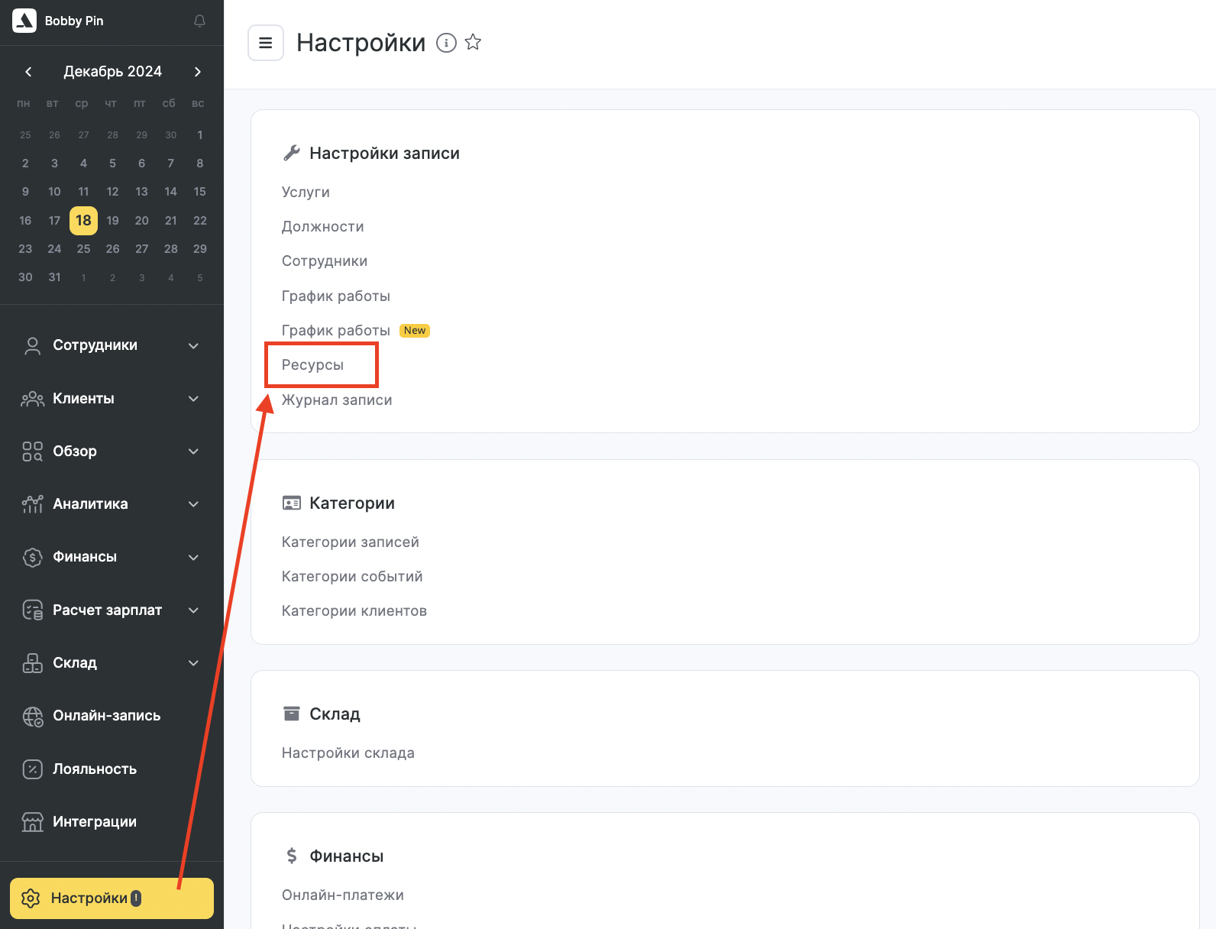This screenshot has height=929, width=1216.
Task: Open График работы link marked New
Action: (x=336, y=330)
